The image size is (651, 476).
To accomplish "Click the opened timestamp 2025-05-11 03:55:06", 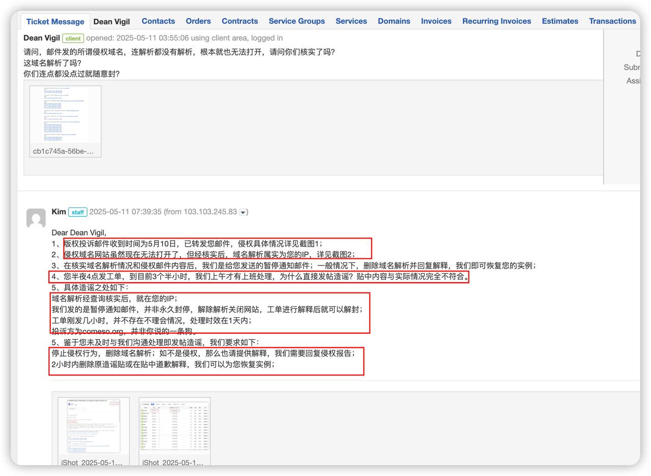I will [152, 38].
